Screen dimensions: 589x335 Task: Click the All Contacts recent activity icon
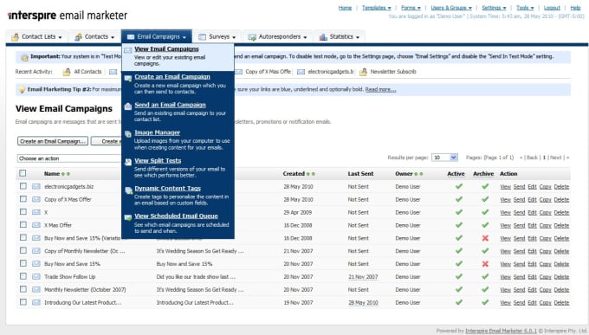point(67,72)
